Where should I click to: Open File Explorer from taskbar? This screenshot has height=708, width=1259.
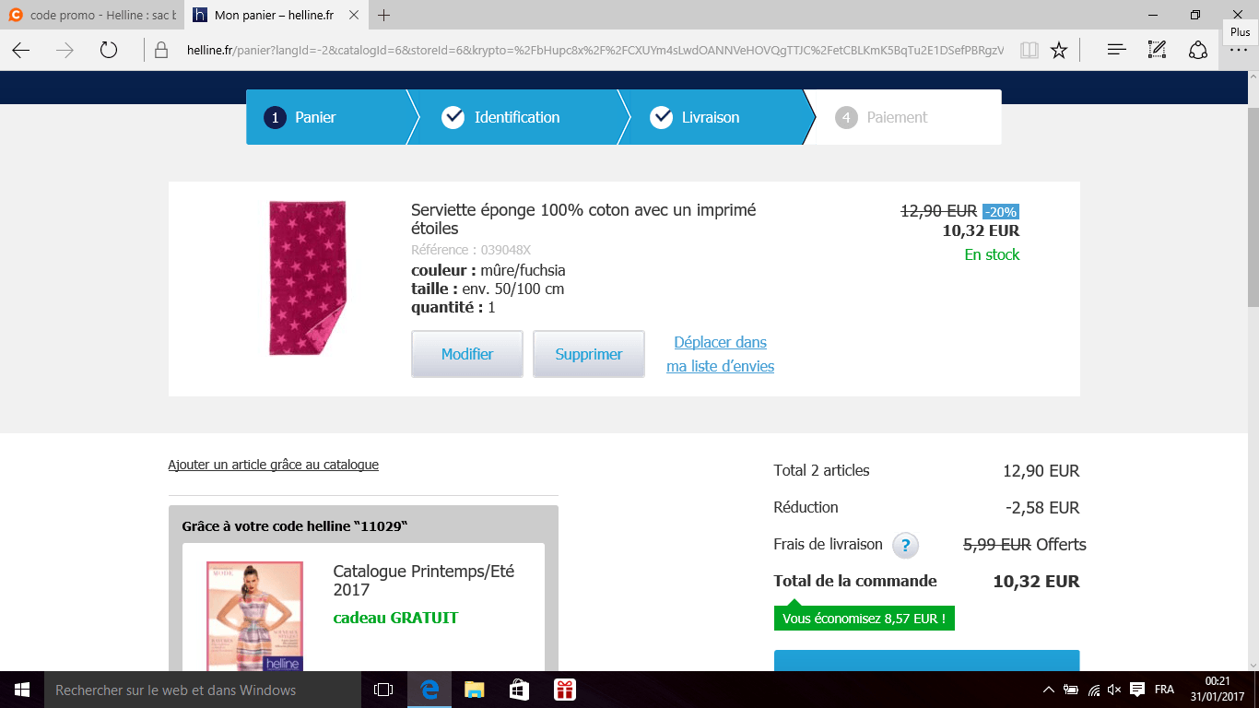pos(474,690)
